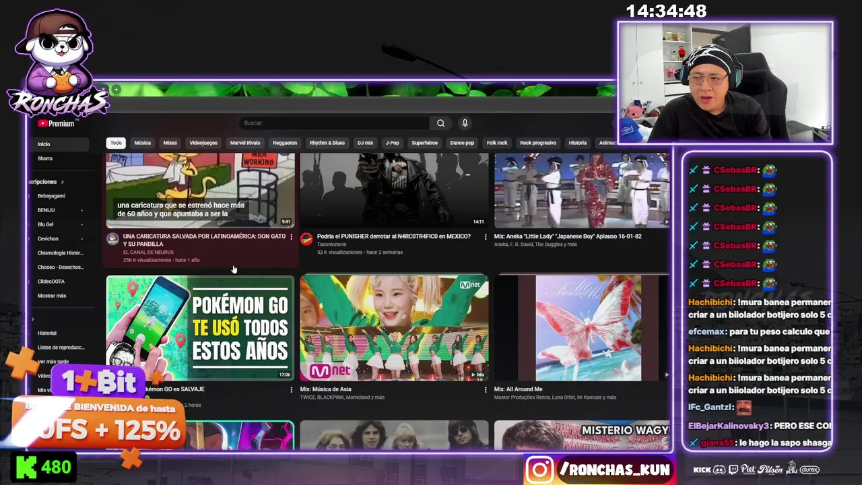Screen dimensions: 862x485
Task: Open MISTERIO WAGY video thumbnail
Action: click(582, 435)
